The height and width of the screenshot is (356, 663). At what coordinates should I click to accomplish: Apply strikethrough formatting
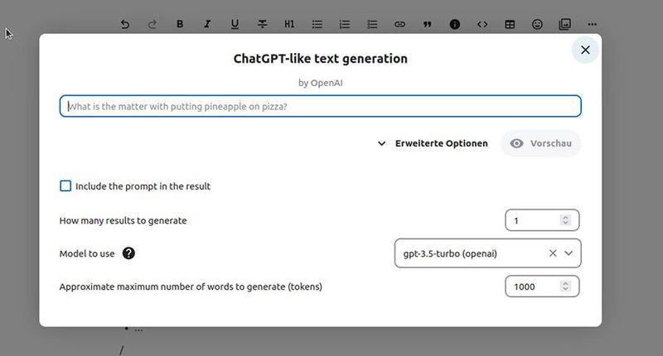(262, 24)
